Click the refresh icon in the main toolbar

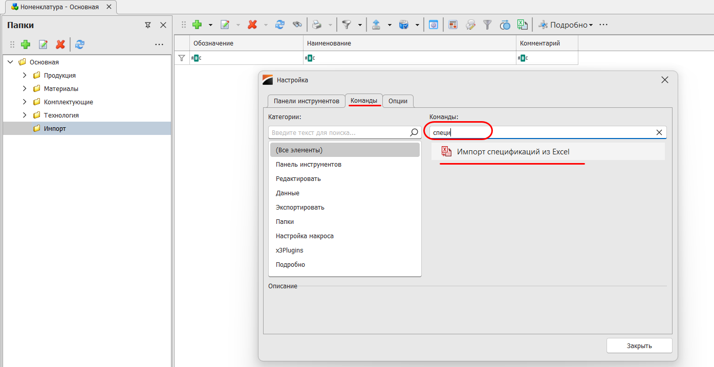pos(280,25)
